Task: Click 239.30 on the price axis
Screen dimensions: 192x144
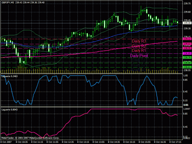Action: click(187, 29)
